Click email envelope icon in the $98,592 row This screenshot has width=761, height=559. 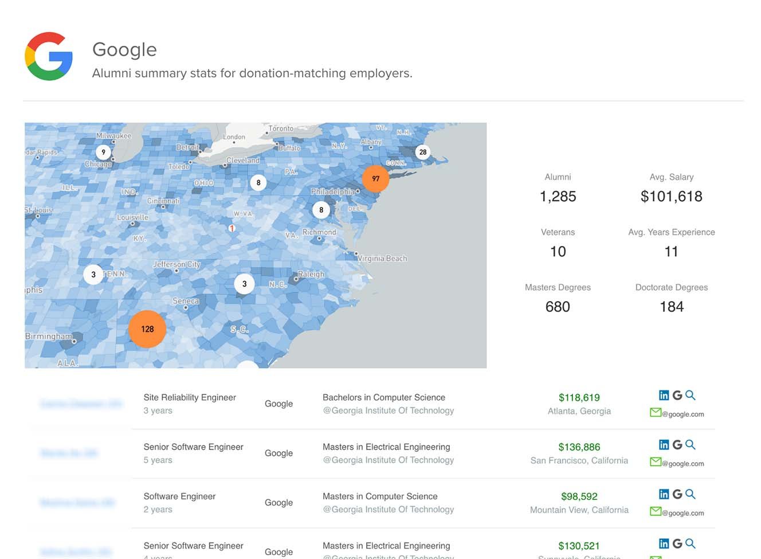pos(656,511)
